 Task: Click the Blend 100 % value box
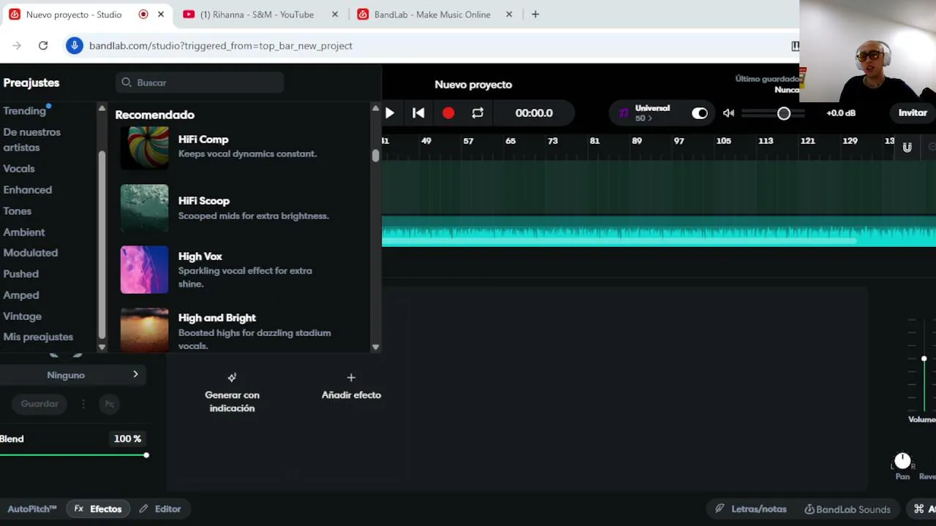(x=128, y=439)
